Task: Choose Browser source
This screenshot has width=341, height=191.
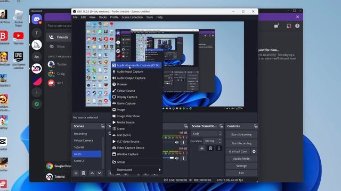Action: click(x=136, y=84)
